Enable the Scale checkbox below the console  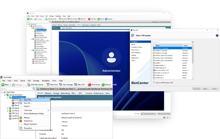tap(135, 114)
